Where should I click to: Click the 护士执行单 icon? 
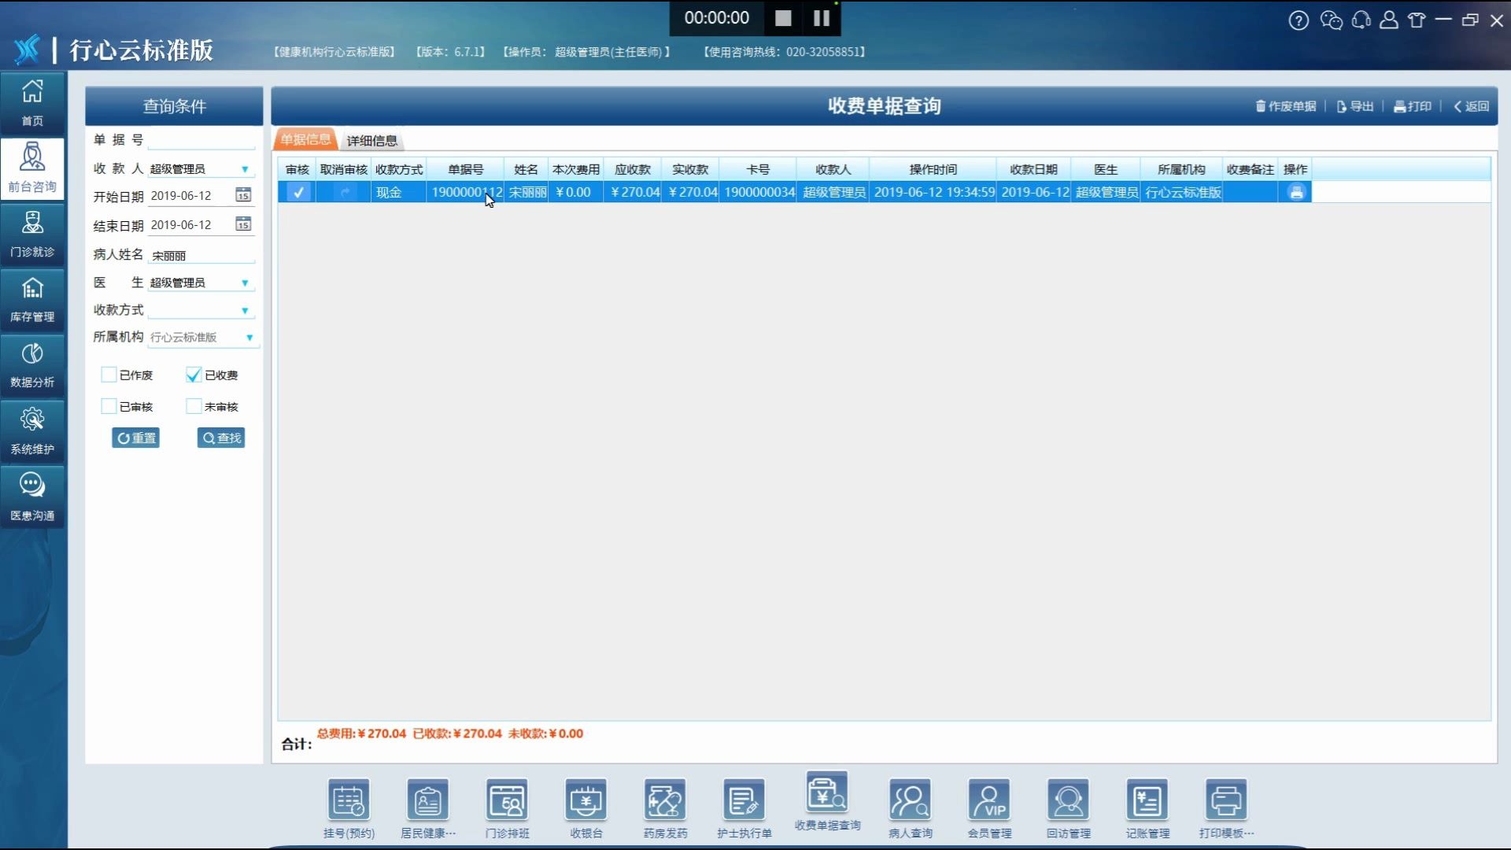744,801
